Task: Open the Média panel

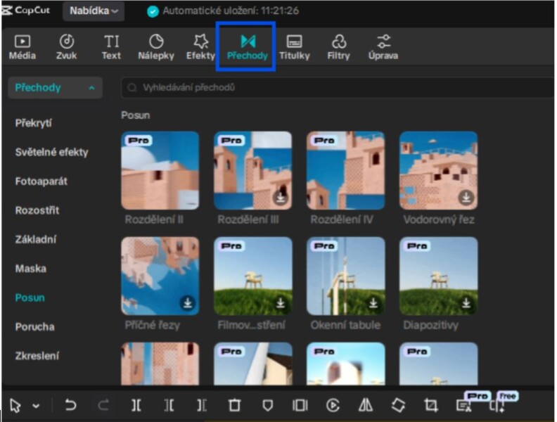Action: click(22, 46)
